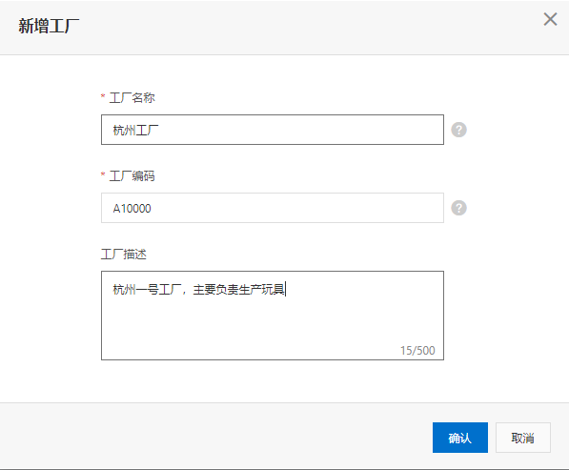Screen dimensions: 569x470
Task: Click the 工厂名称 field label
Action: 132,97
